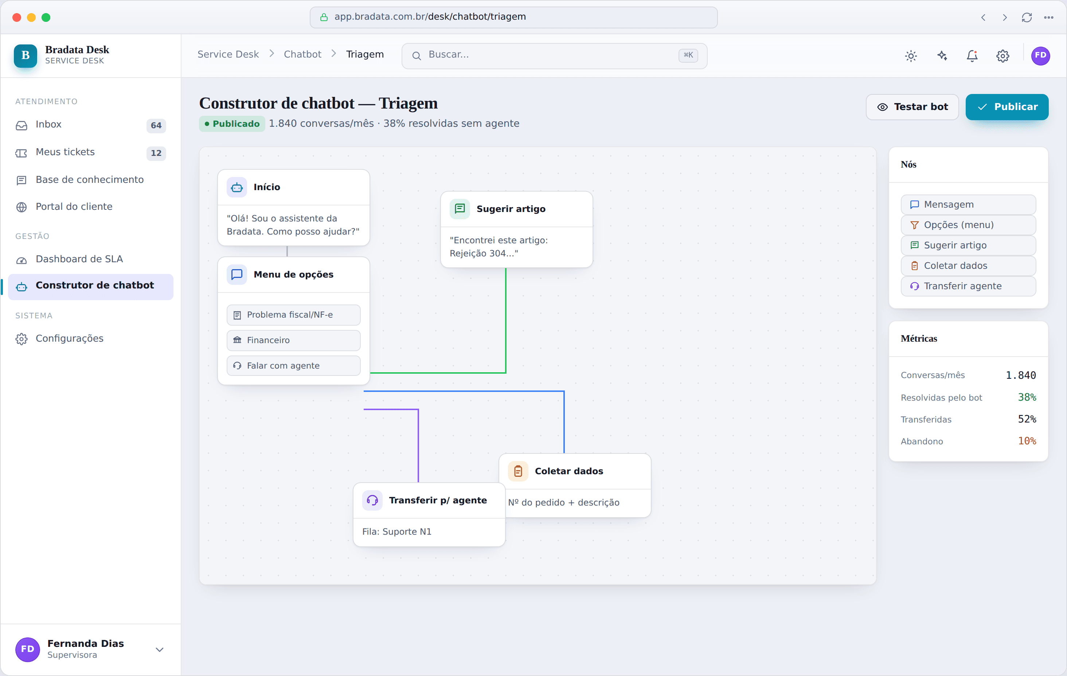This screenshot has width=1067, height=676.
Task: Click the search magnifier icon
Action: click(417, 56)
